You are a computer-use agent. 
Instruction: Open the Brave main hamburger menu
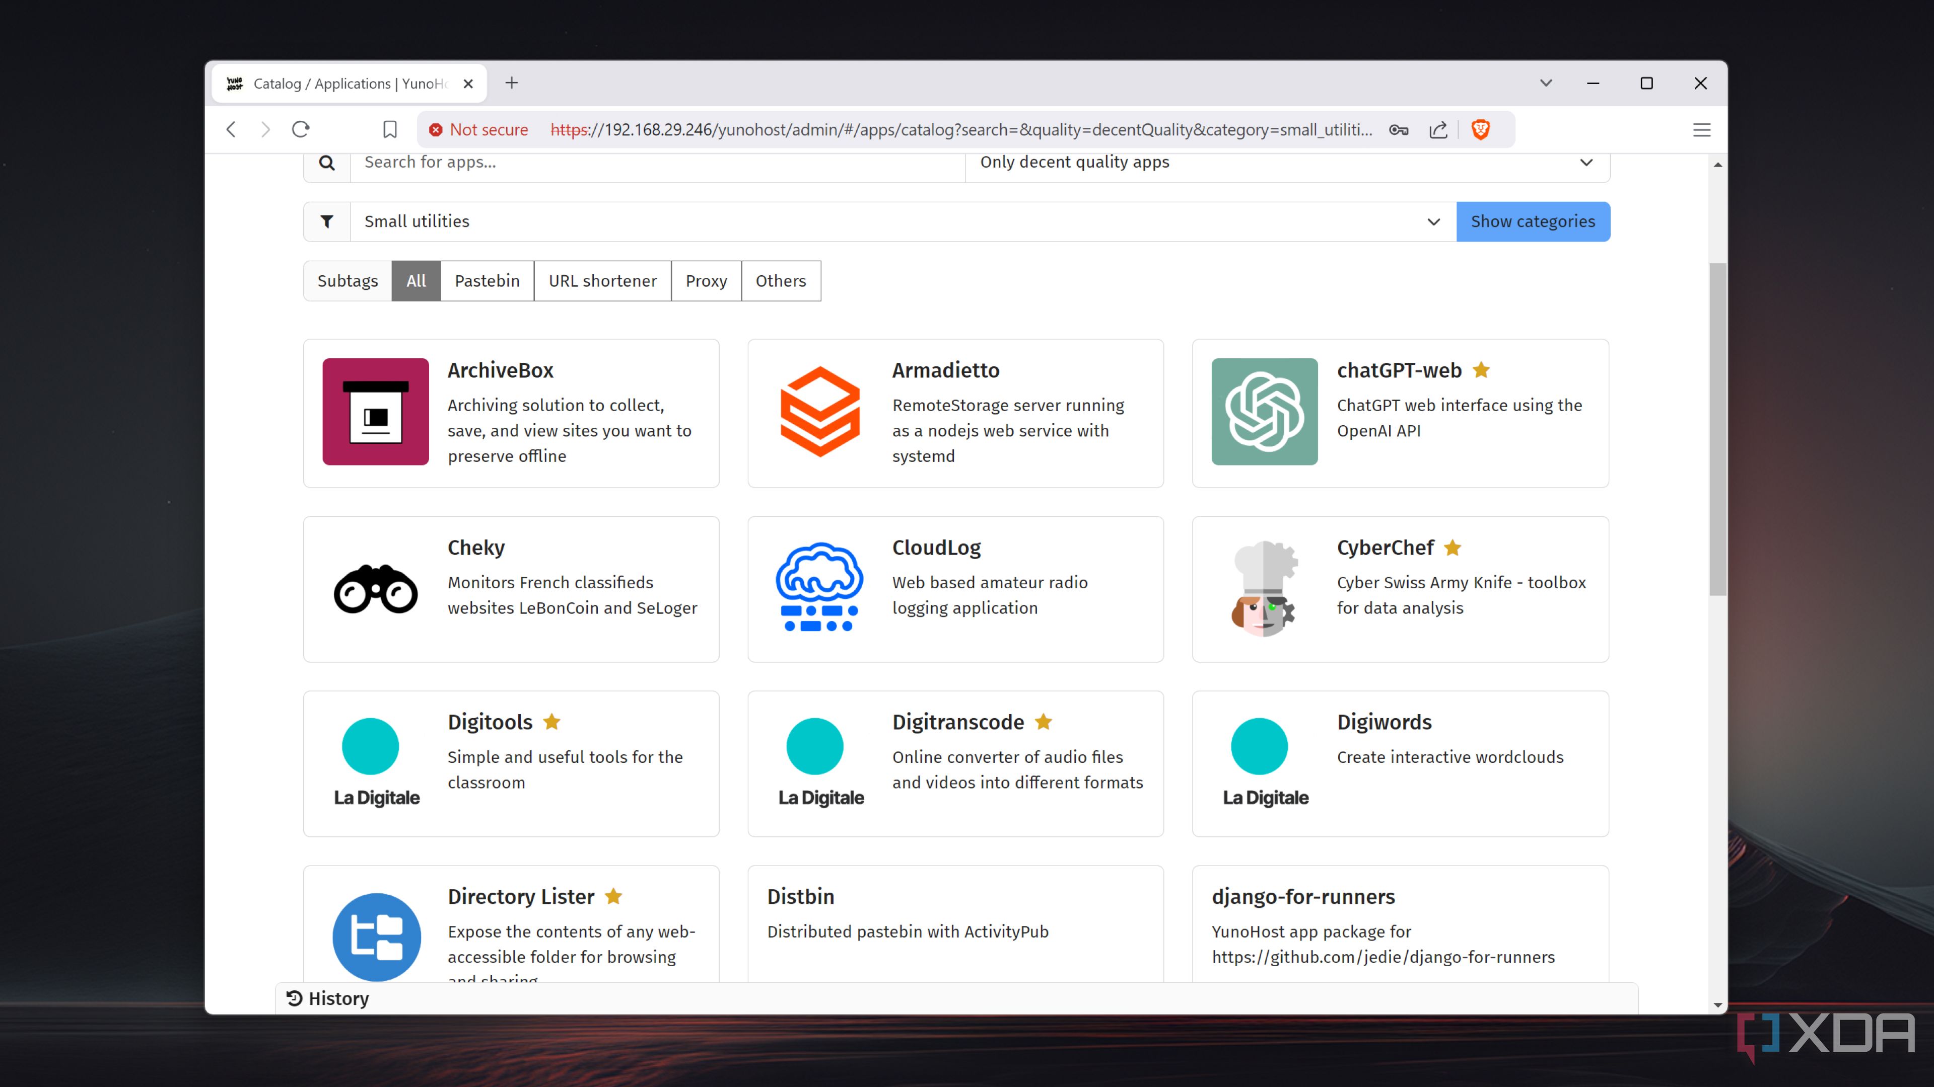[x=1701, y=130]
